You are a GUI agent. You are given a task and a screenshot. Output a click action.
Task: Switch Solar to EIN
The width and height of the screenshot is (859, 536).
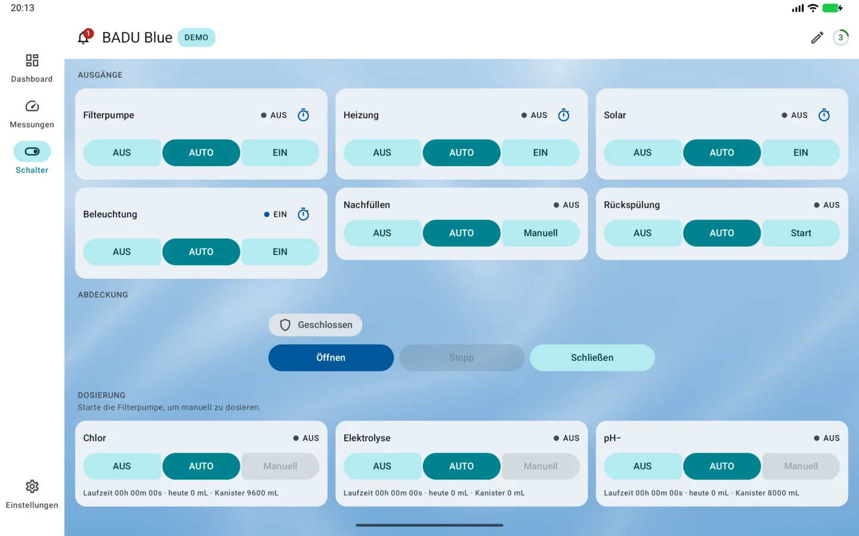[x=801, y=152]
